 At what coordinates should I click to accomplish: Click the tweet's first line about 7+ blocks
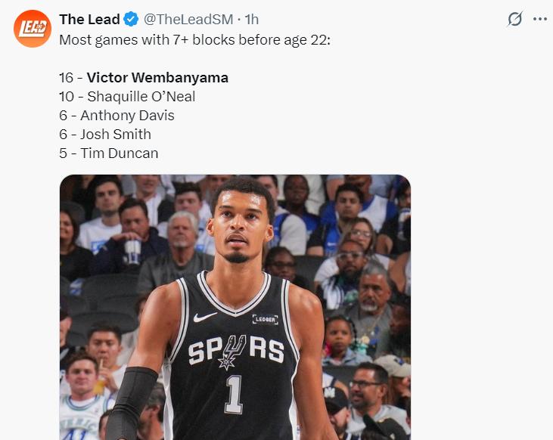coord(194,39)
